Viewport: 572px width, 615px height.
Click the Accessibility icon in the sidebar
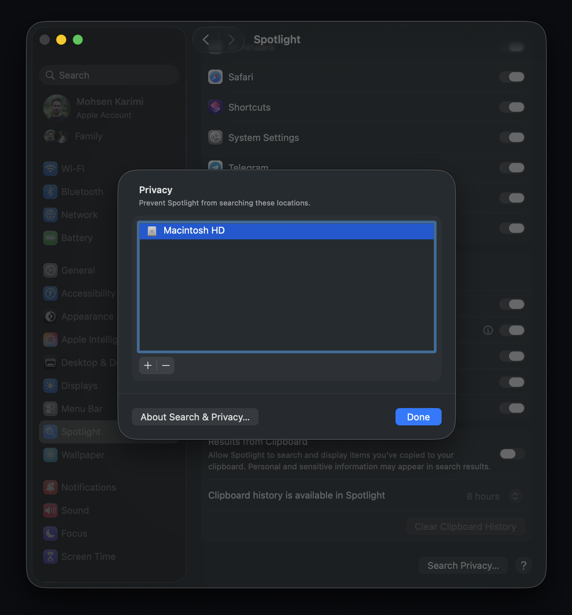(50, 293)
